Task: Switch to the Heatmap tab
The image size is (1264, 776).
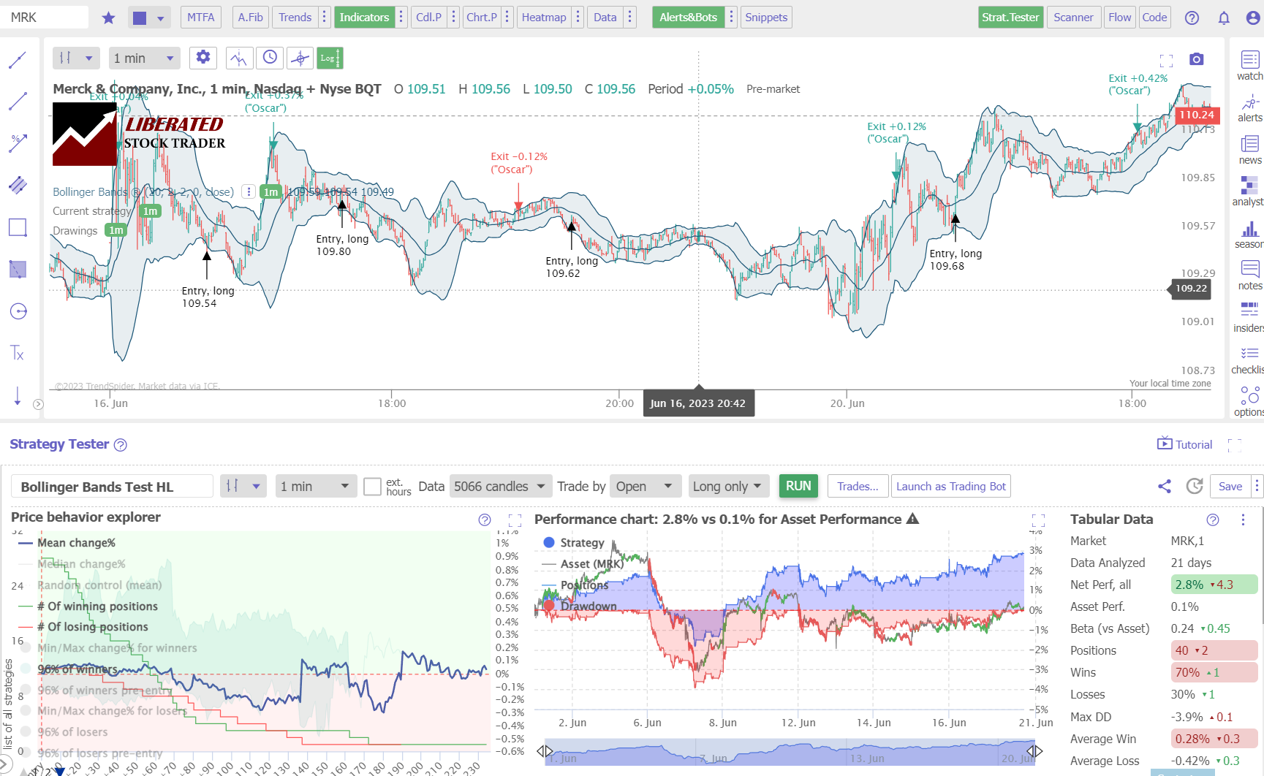Action: pyautogui.click(x=544, y=17)
